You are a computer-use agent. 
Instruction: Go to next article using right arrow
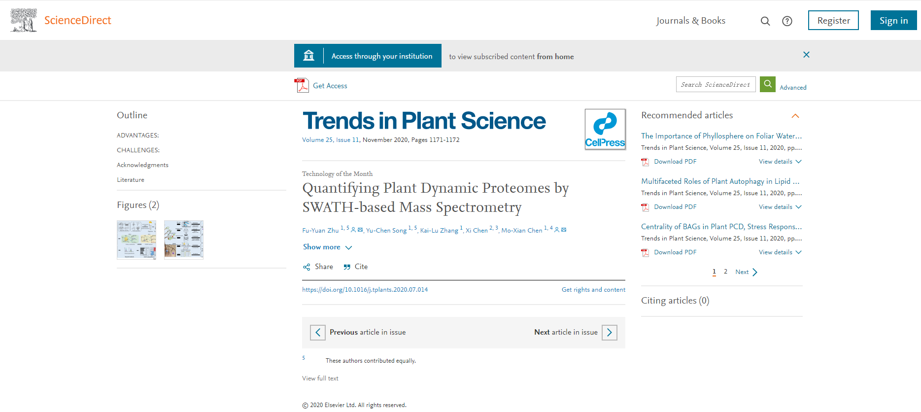609,333
